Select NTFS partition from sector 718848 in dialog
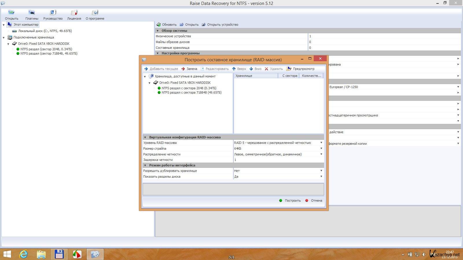Screen dimensions: 463x260 (x=191, y=93)
